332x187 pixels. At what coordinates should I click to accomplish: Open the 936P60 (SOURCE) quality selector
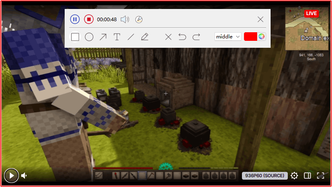(x=265, y=176)
